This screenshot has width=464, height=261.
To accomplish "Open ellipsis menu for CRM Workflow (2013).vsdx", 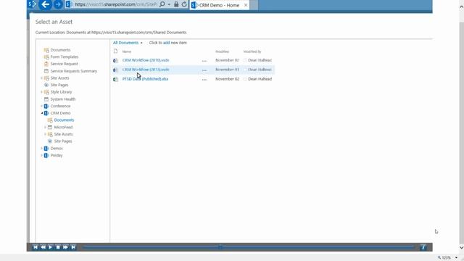I will coord(204,70).
